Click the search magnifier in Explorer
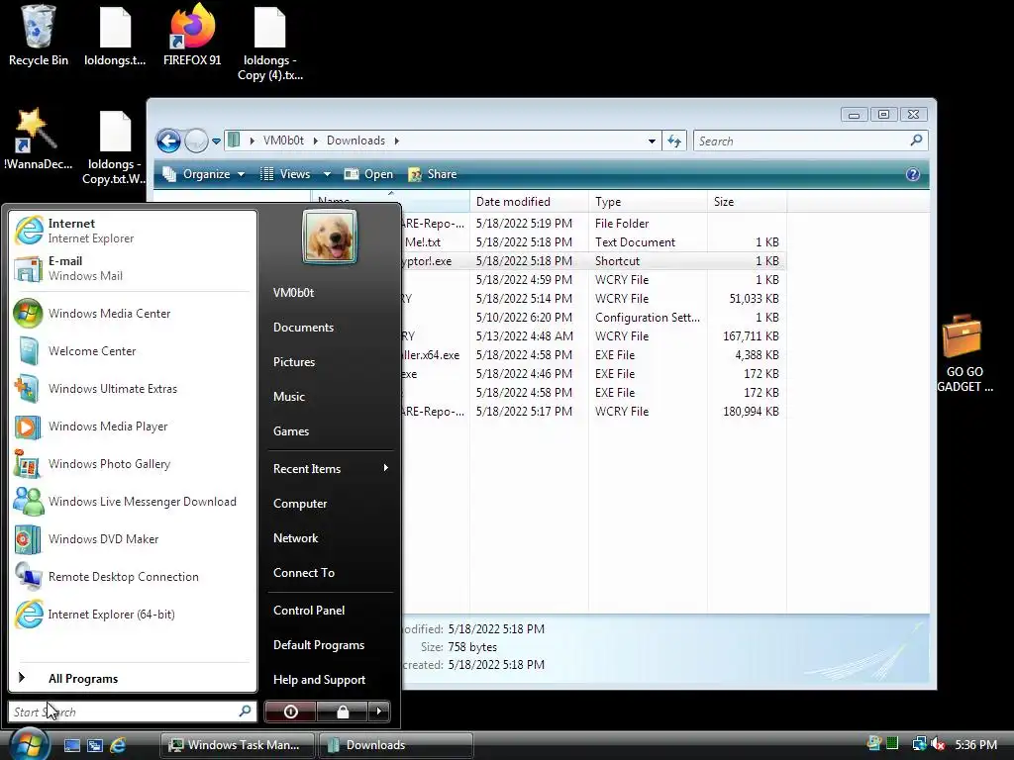 [x=916, y=141]
